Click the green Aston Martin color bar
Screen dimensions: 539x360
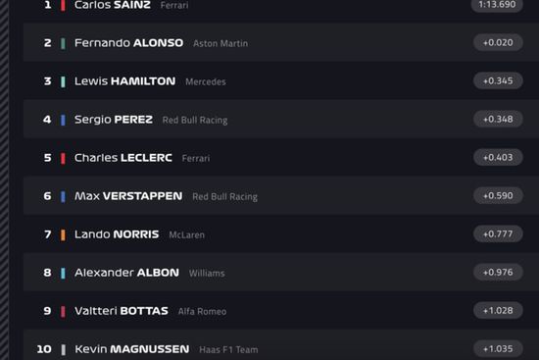point(63,44)
